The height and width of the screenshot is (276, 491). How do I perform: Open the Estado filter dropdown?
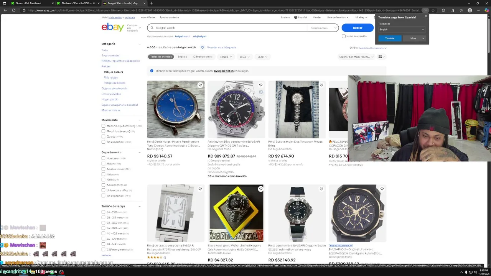tap(226, 57)
